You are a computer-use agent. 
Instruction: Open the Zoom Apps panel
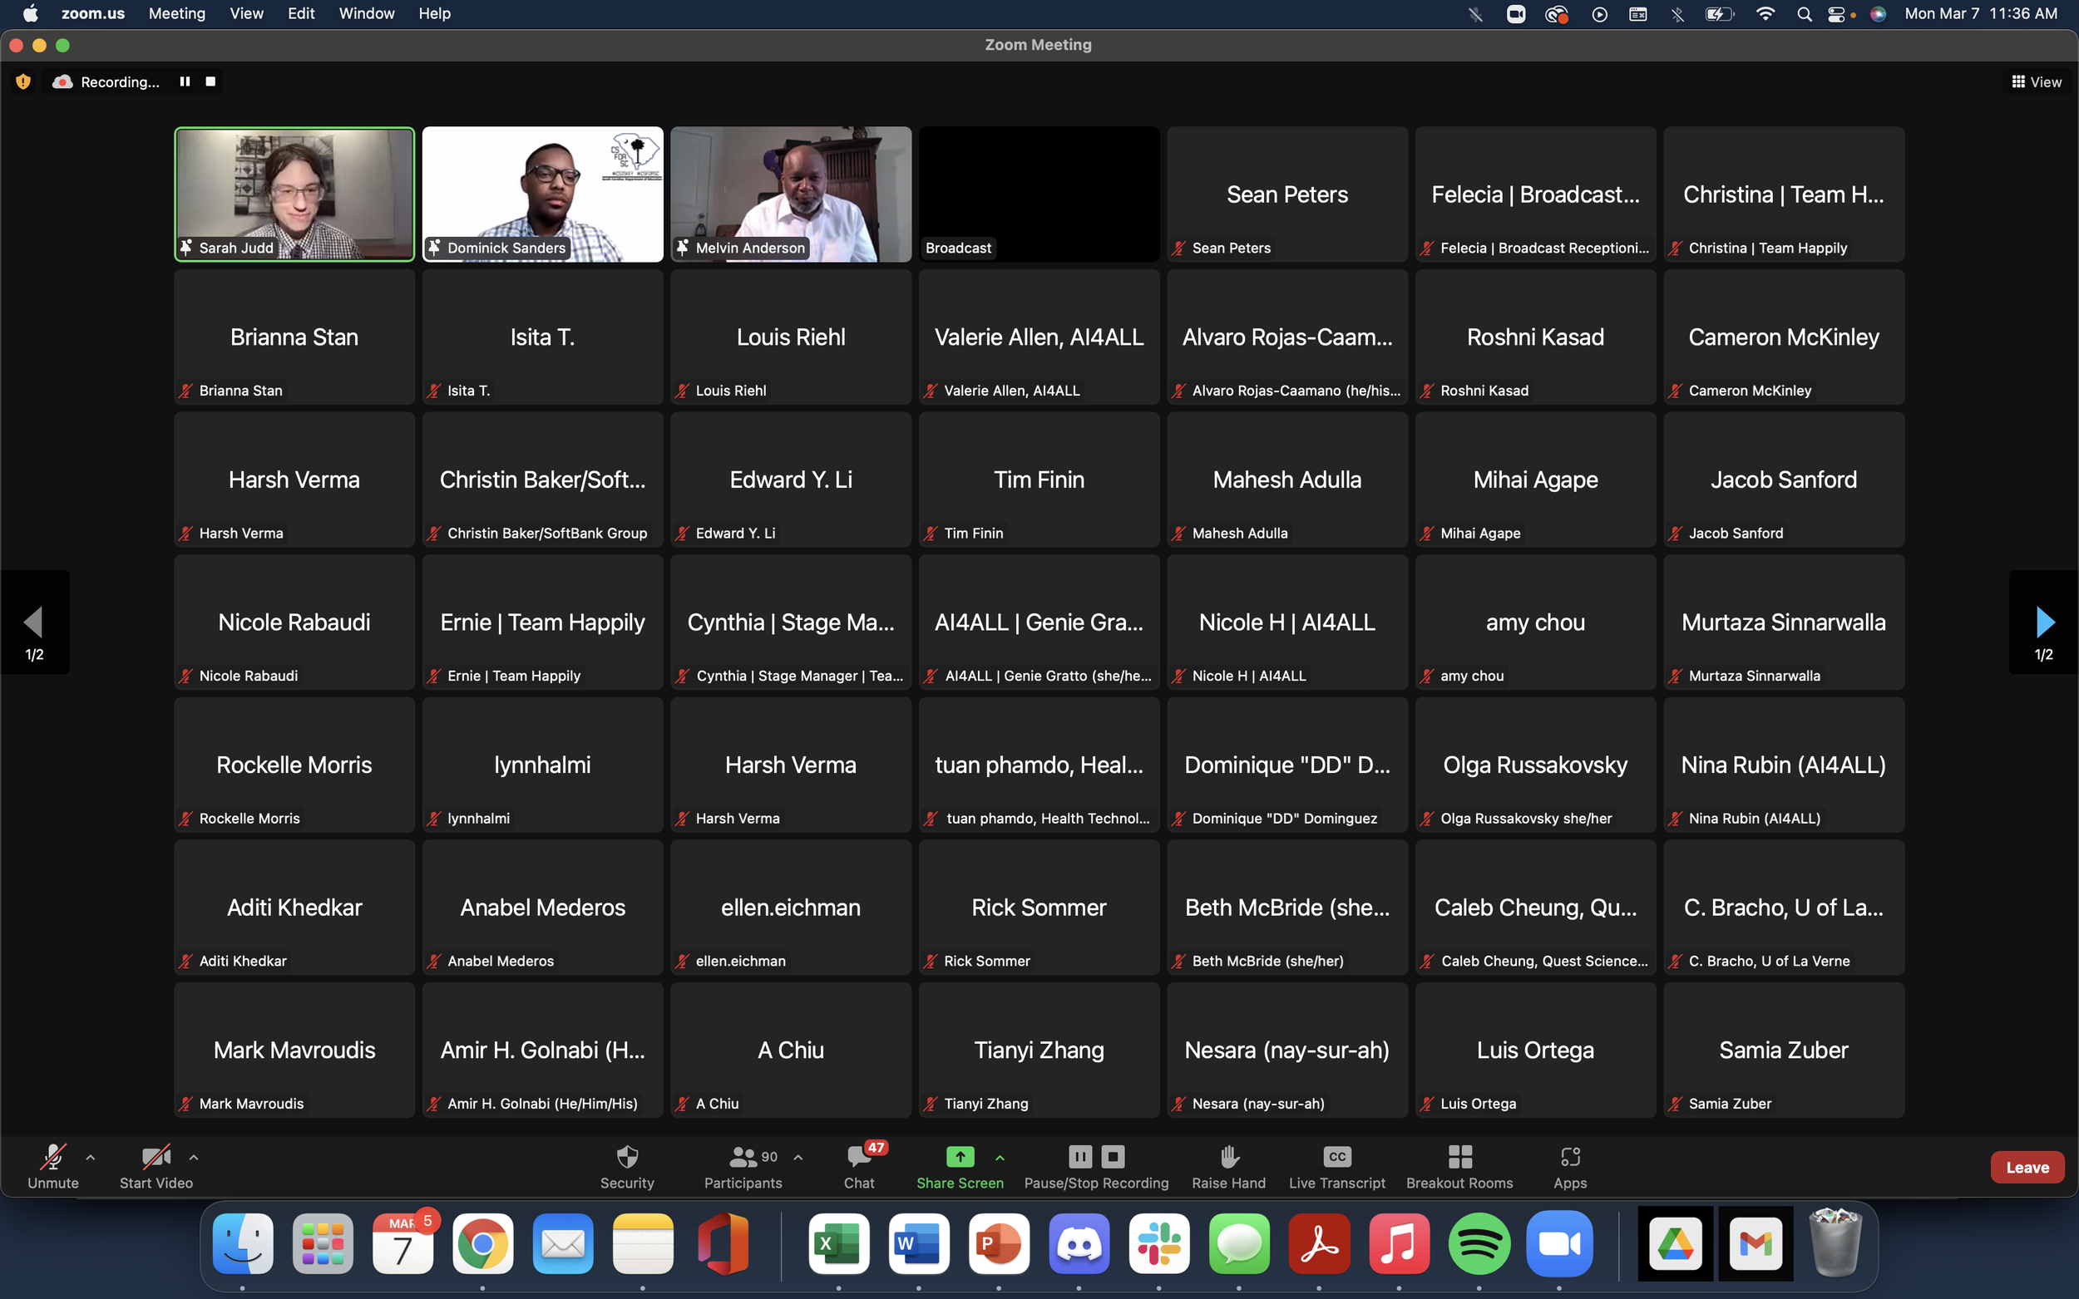(1570, 1167)
